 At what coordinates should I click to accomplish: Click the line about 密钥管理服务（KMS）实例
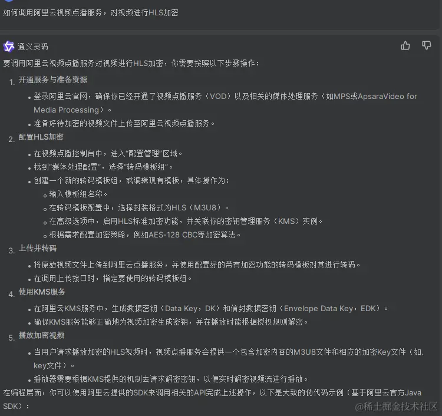pyautogui.click(x=186, y=221)
